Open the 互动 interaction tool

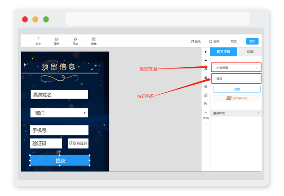[x=75, y=41]
